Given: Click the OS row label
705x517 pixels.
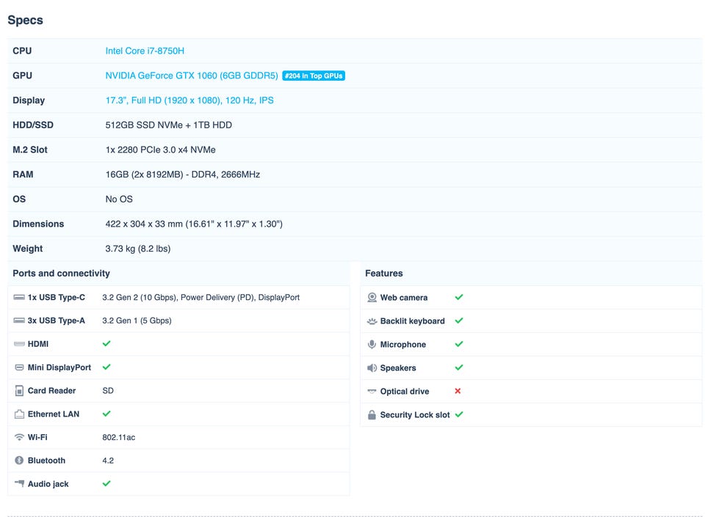Looking at the screenshot, I should click(19, 199).
